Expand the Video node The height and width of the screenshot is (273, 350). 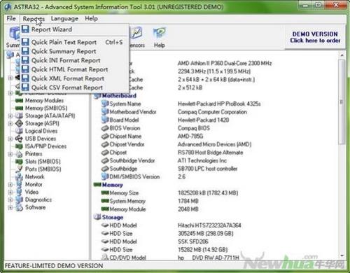10,192
